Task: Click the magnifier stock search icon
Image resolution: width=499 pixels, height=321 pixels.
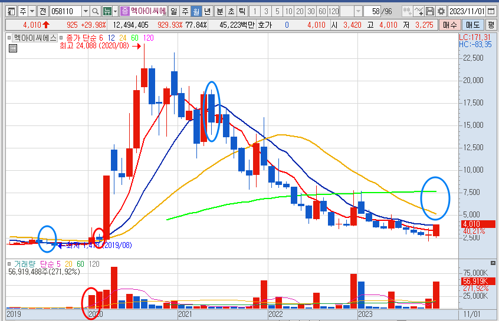Action: [x=95, y=12]
